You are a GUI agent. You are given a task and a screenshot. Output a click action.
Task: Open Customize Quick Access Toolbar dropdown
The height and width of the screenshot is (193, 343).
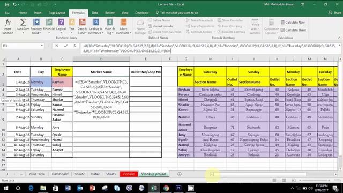point(55,4)
